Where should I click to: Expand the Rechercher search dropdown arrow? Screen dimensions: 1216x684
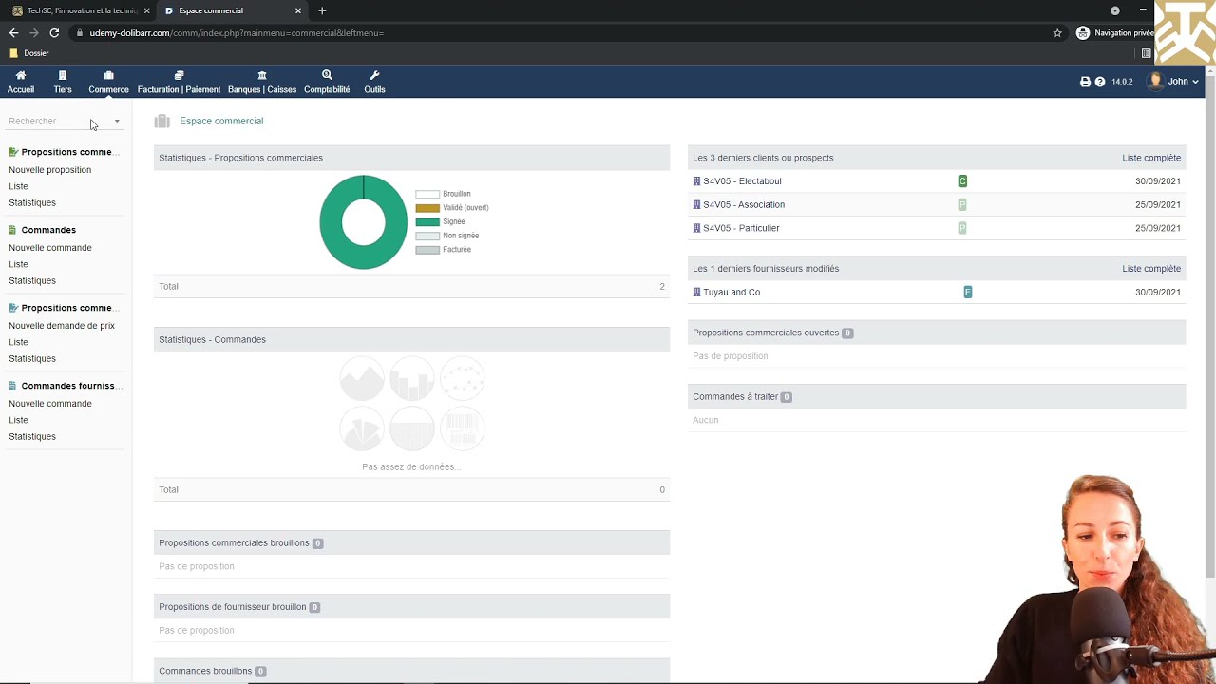(x=117, y=122)
